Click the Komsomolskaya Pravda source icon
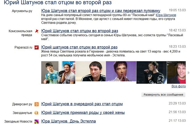The image size is (190, 127). point(37,31)
